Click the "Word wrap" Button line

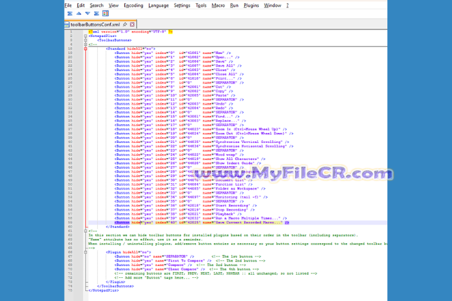point(180,155)
